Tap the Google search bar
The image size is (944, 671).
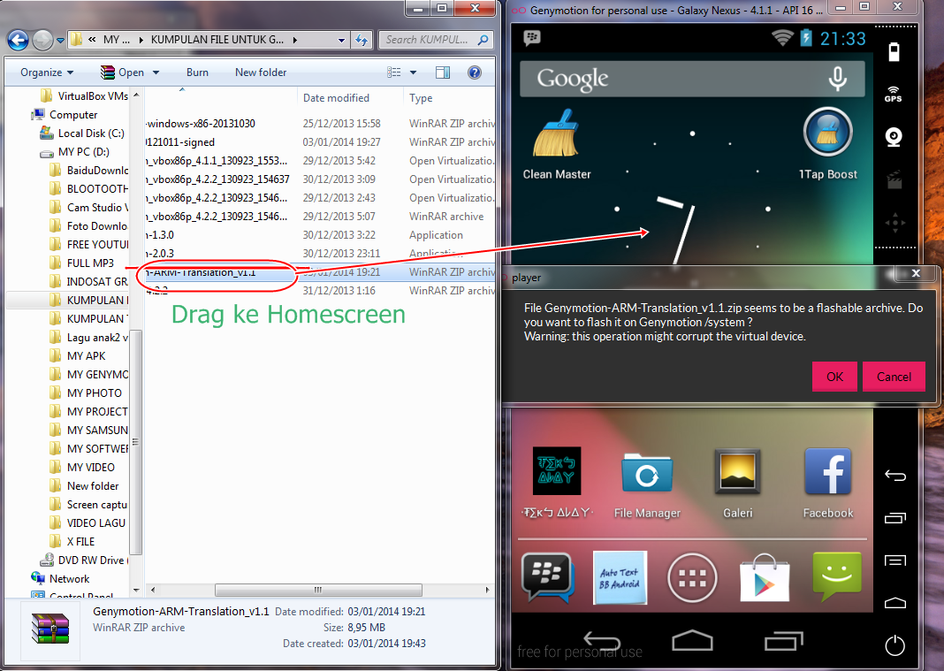[692, 79]
